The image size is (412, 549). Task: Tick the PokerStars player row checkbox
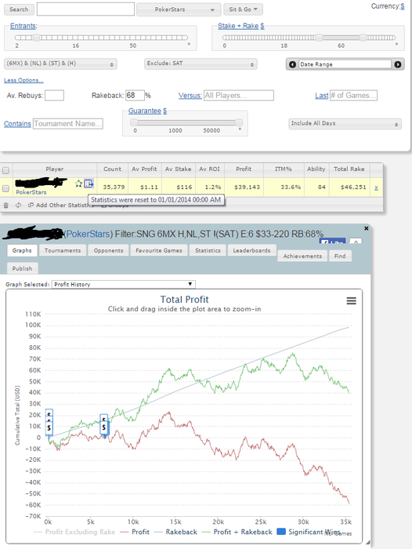(5, 188)
